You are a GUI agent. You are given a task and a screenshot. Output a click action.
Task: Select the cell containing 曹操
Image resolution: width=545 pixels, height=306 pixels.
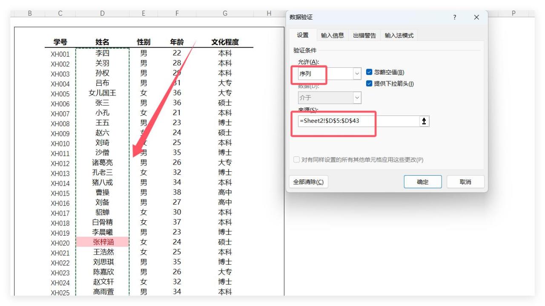coord(102,192)
